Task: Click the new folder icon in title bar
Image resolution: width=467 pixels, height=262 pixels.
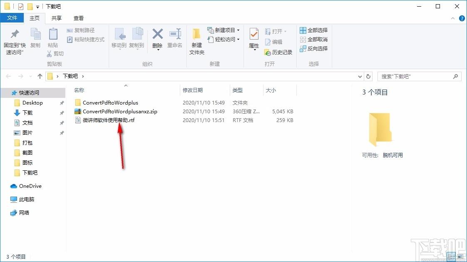Action: coord(30,7)
